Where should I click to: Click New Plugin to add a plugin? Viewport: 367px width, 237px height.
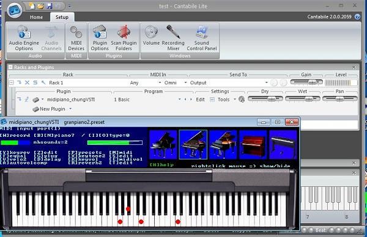tap(52, 109)
